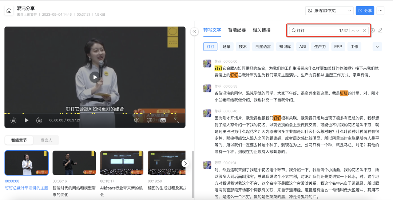
Task: Open the playback settings sliders icon
Action: (x=150, y=120)
